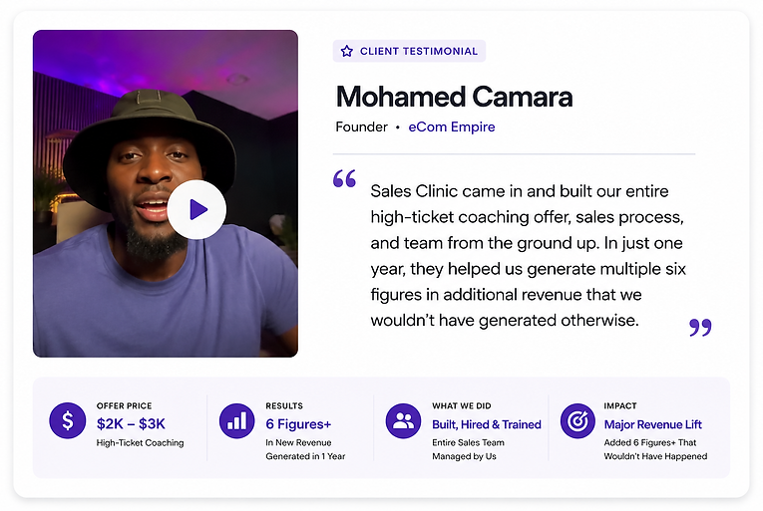Screen dimensions: 763x511
Task: Click the $2K – $3K offer price value
Action: point(131,424)
